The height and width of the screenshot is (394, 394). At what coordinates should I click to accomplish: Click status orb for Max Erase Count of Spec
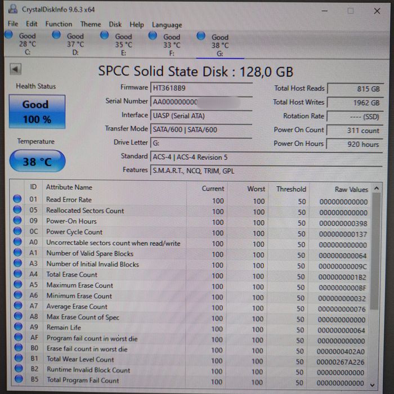[18, 316]
